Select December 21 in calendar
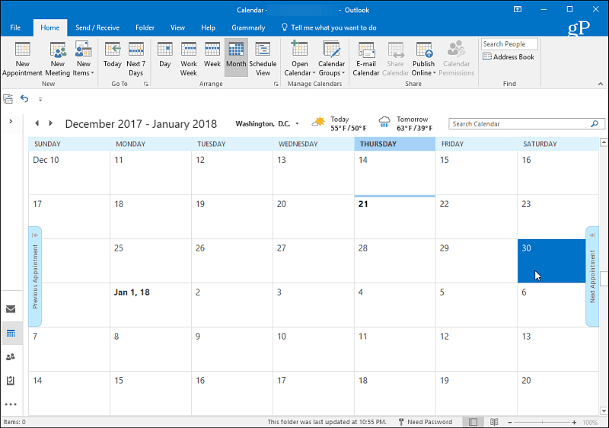 click(394, 217)
